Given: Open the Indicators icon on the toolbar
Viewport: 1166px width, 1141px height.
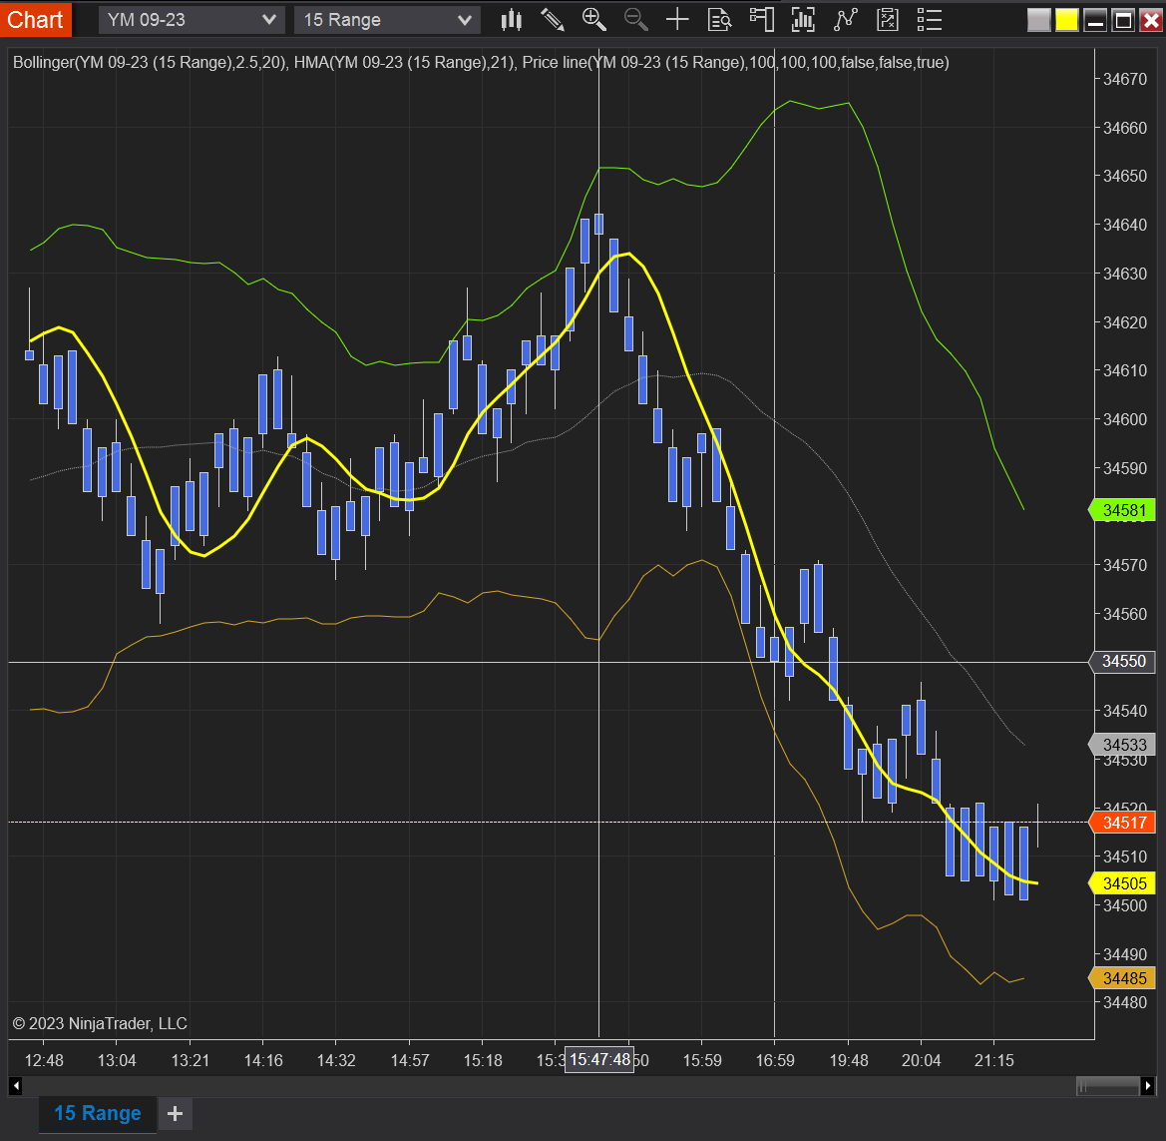Looking at the screenshot, I should tap(803, 19).
